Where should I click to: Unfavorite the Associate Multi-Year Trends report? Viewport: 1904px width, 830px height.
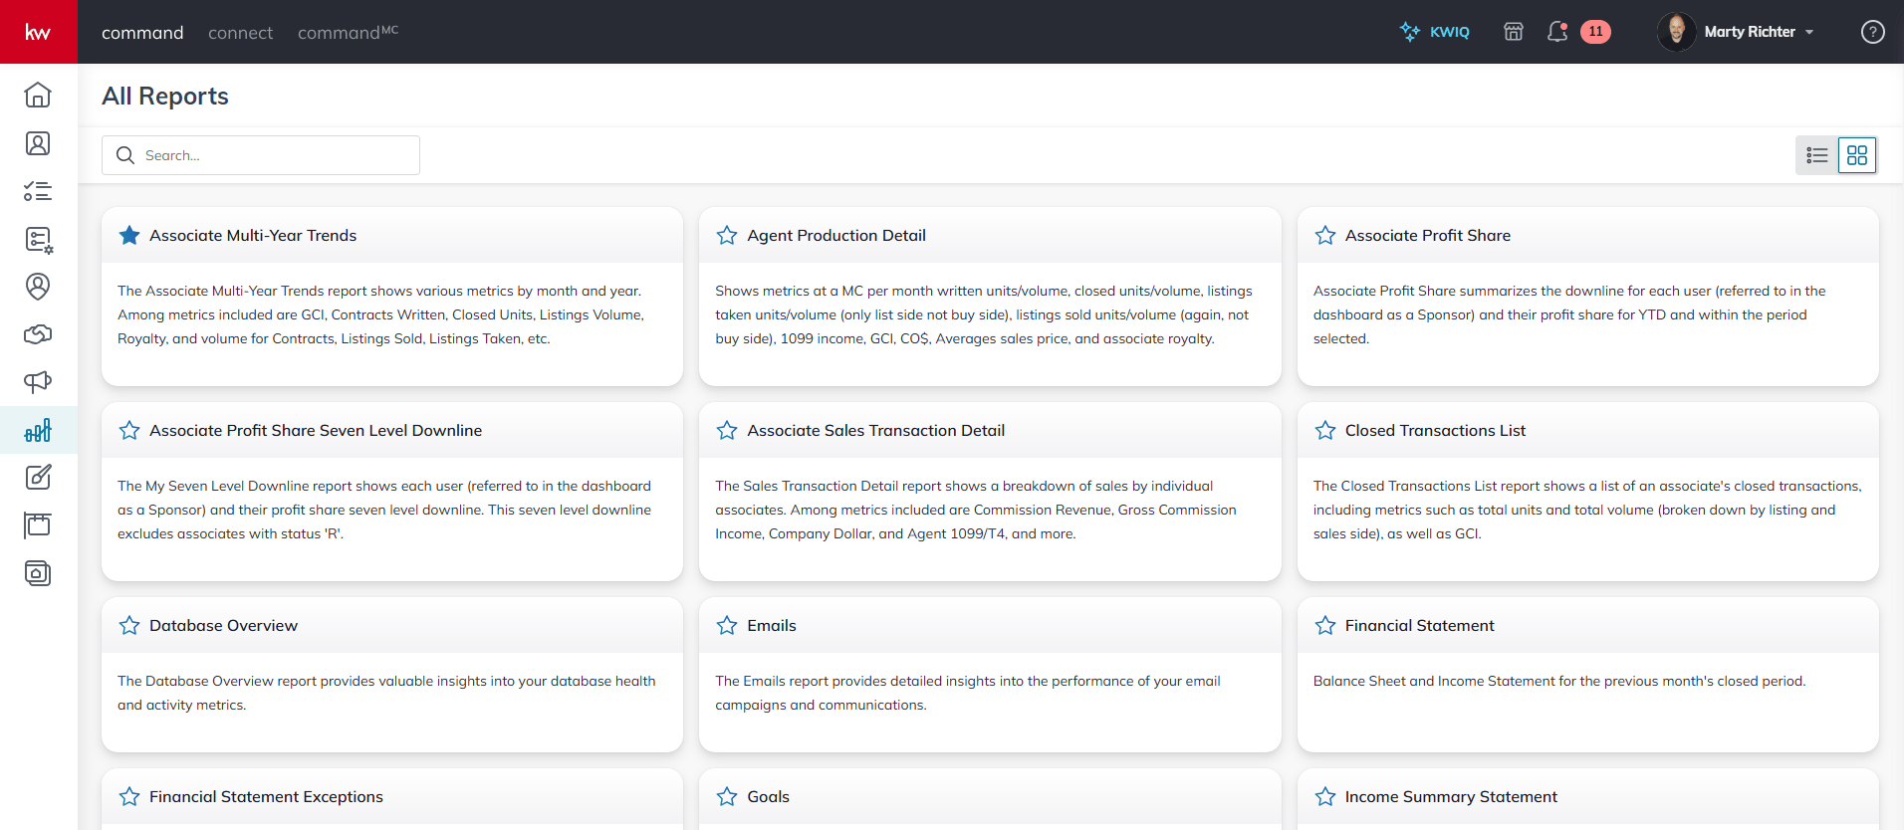129,236
